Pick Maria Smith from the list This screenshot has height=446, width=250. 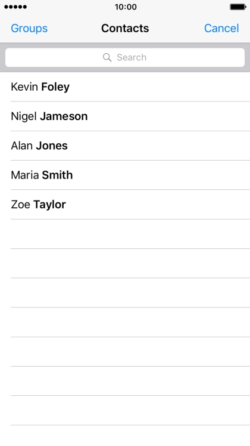125,175
